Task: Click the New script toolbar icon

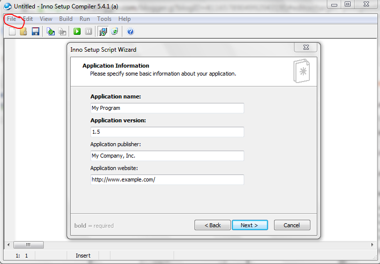Action: [12, 31]
